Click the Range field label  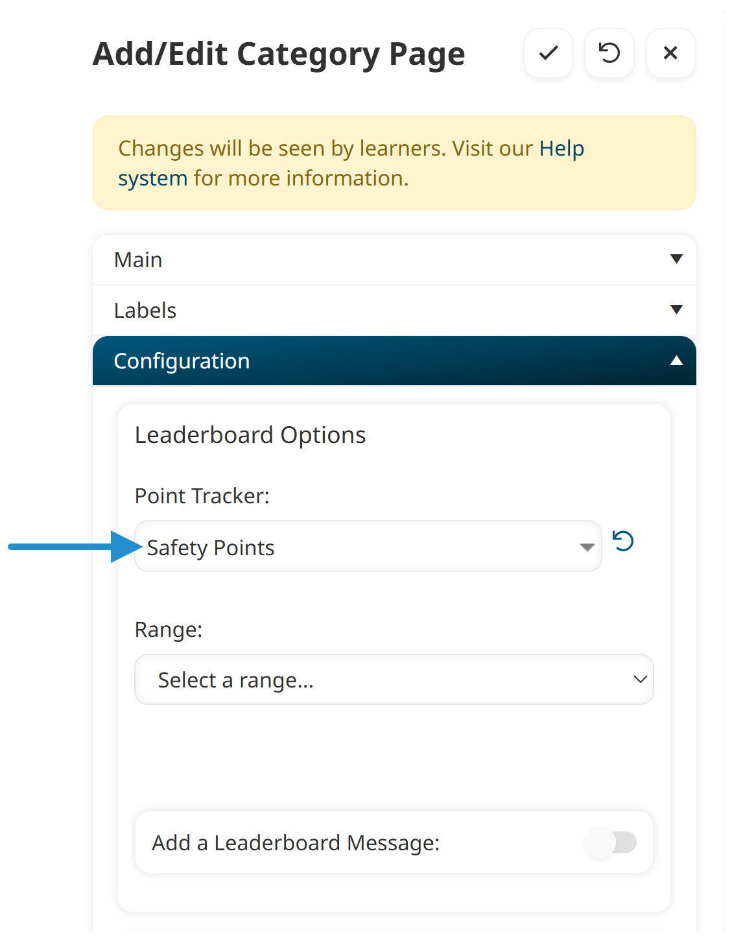click(x=169, y=630)
